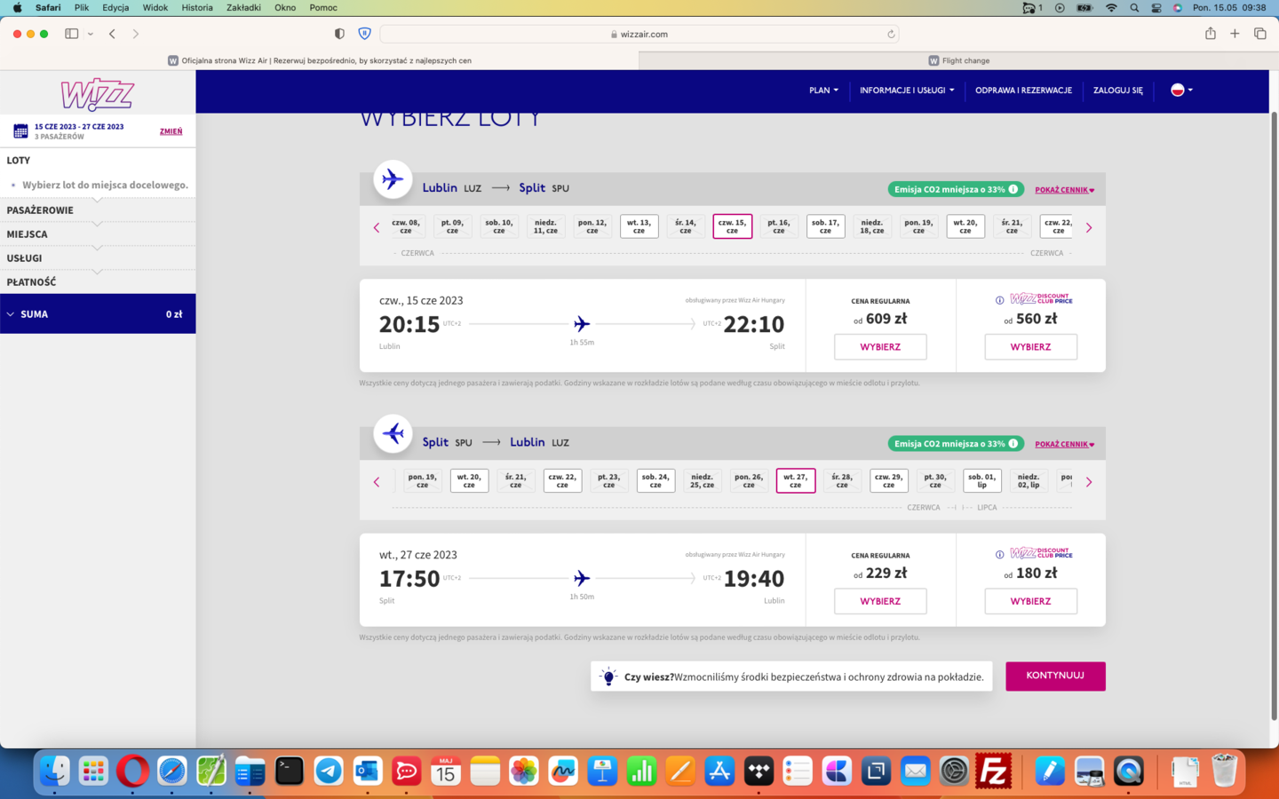The height and width of the screenshot is (799, 1279).
Task: Open Terminal from the Dock
Action: pos(290,771)
